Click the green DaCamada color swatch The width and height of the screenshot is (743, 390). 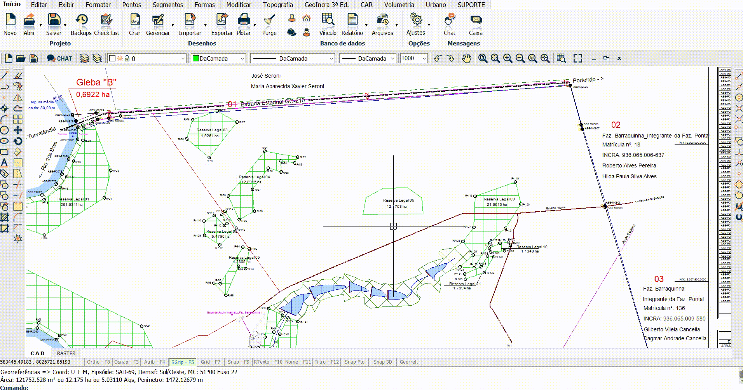click(x=196, y=59)
